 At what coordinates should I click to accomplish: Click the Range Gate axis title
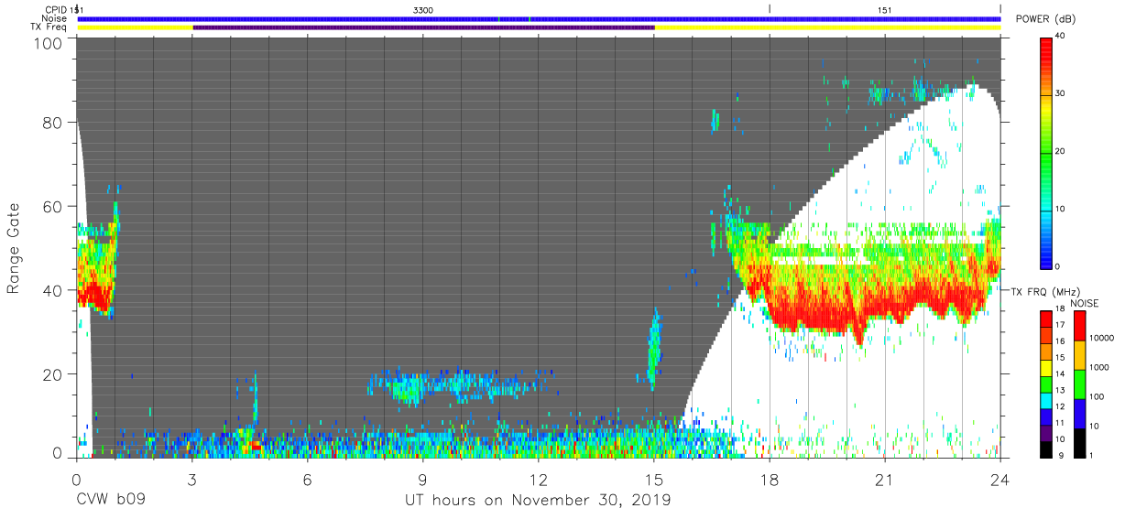tap(14, 247)
